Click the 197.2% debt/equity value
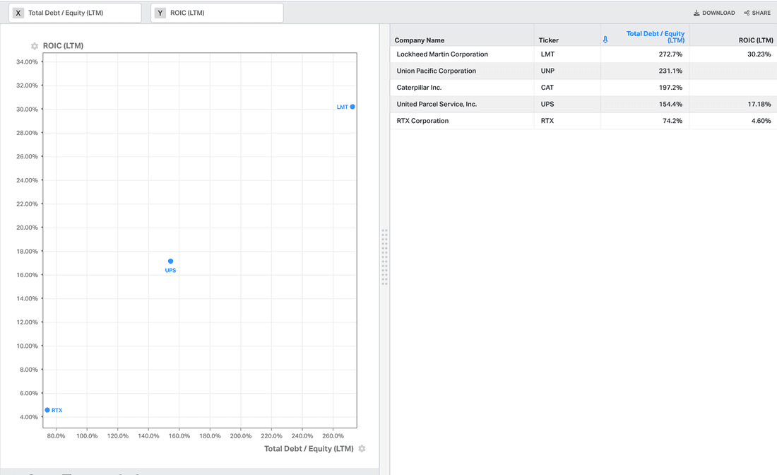Screen dimensions: 777x475 click(x=670, y=87)
